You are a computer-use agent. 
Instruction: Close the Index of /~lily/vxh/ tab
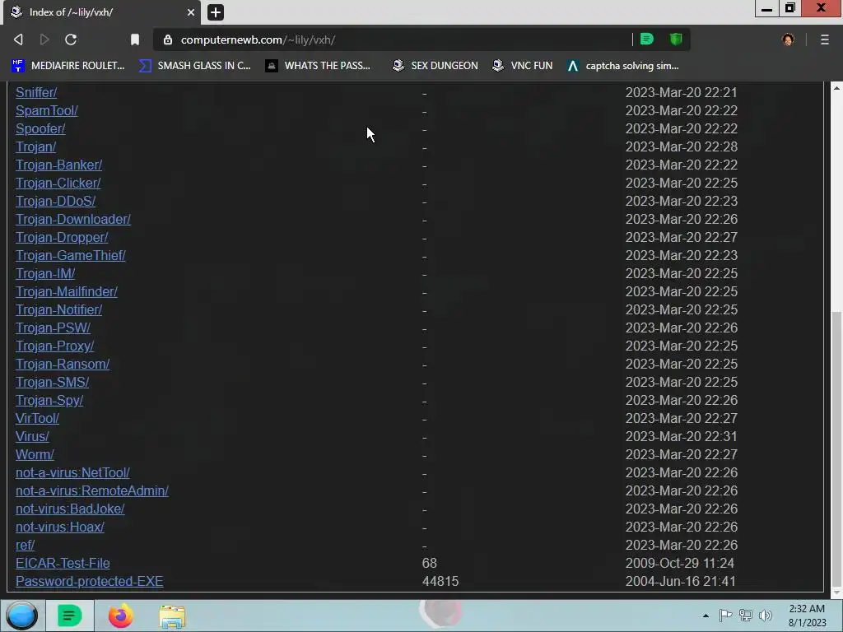(191, 12)
